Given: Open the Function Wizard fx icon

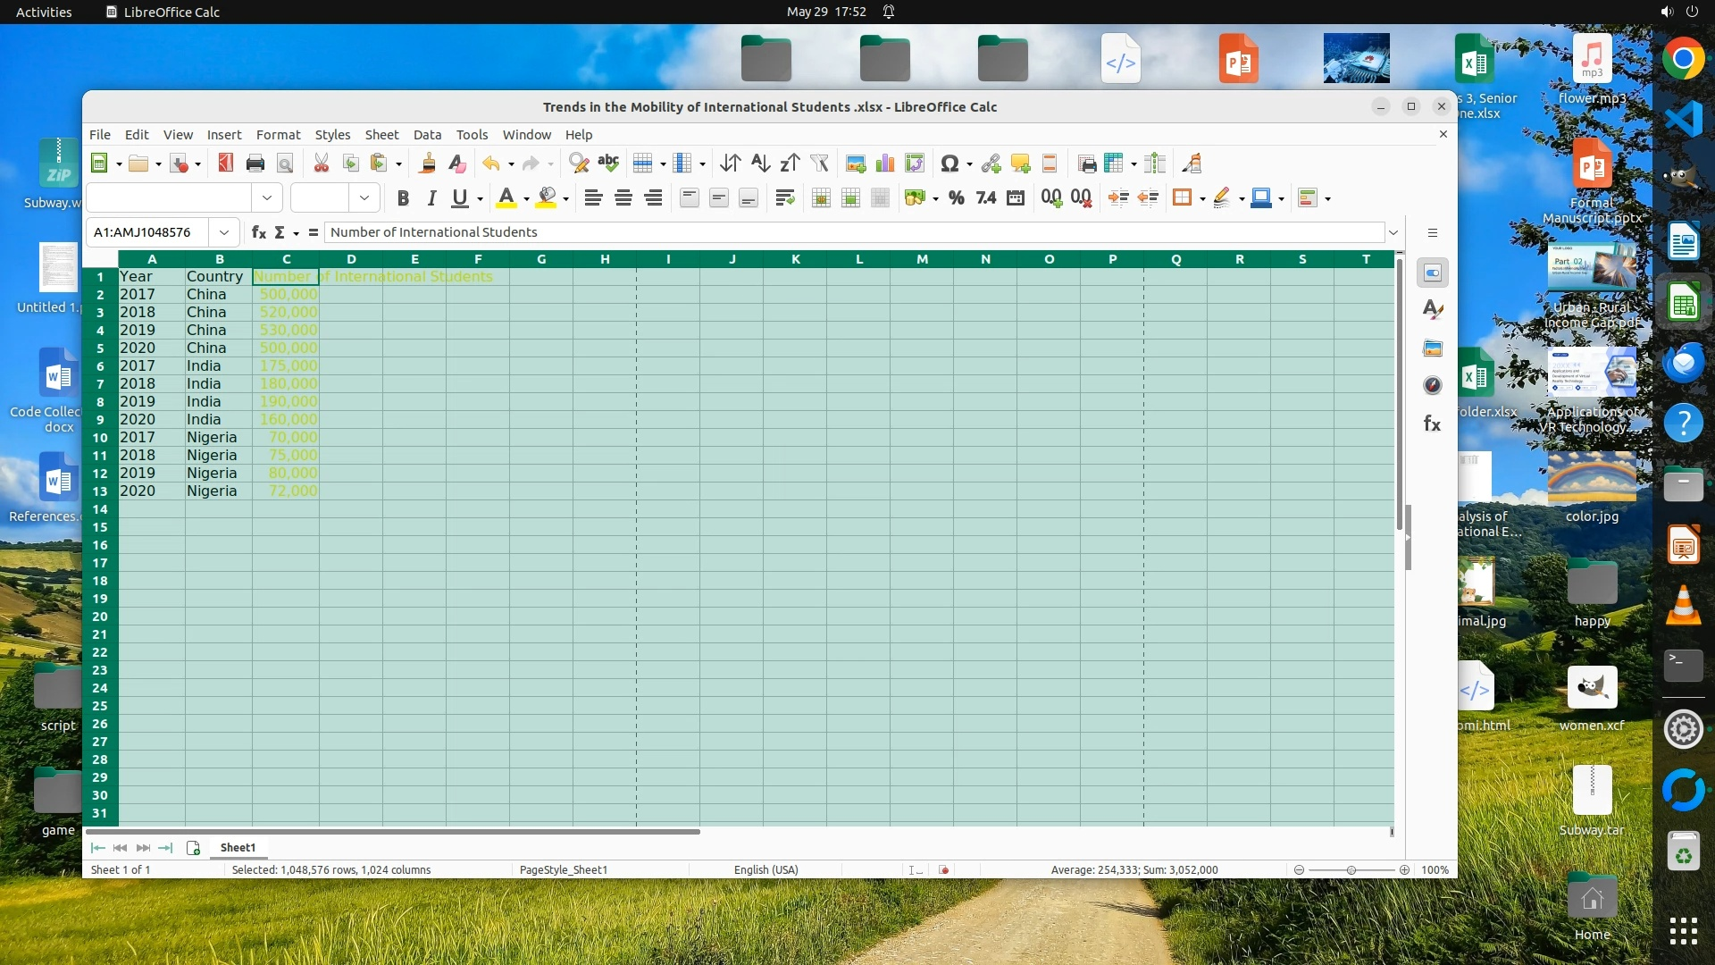Looking at the screenshot, I should (258, 232).
